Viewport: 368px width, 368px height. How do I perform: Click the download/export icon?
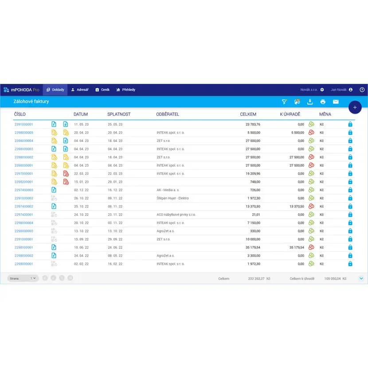click(310, 102)
